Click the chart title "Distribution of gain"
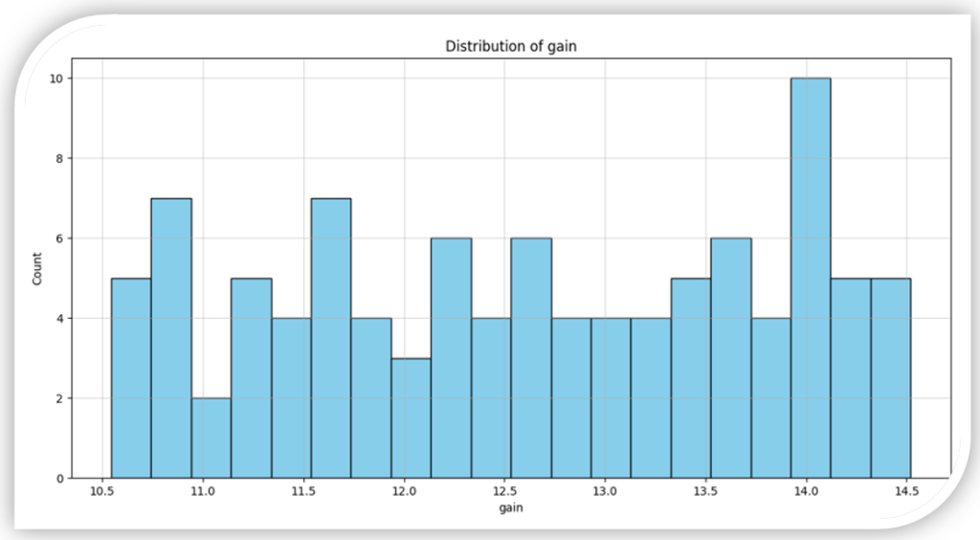 pos(511,46)
